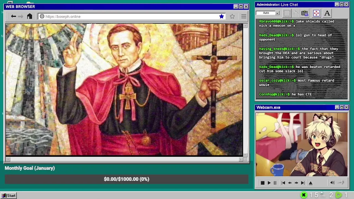This screenshot has height=199, width=354.
Task: Click the globe icon in address bar
Action: [42, 16]
